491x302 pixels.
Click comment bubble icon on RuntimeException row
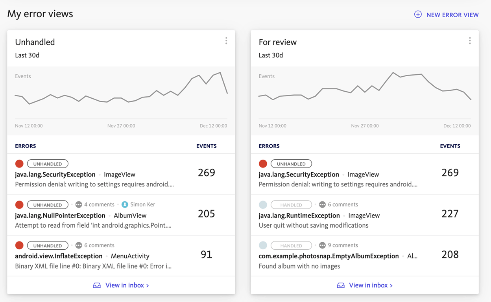pos(323,204)
